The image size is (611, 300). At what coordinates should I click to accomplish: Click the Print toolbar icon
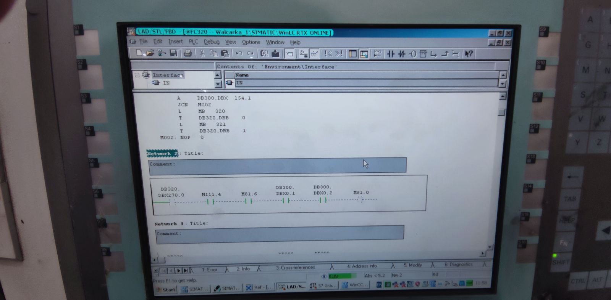(188, 53)
